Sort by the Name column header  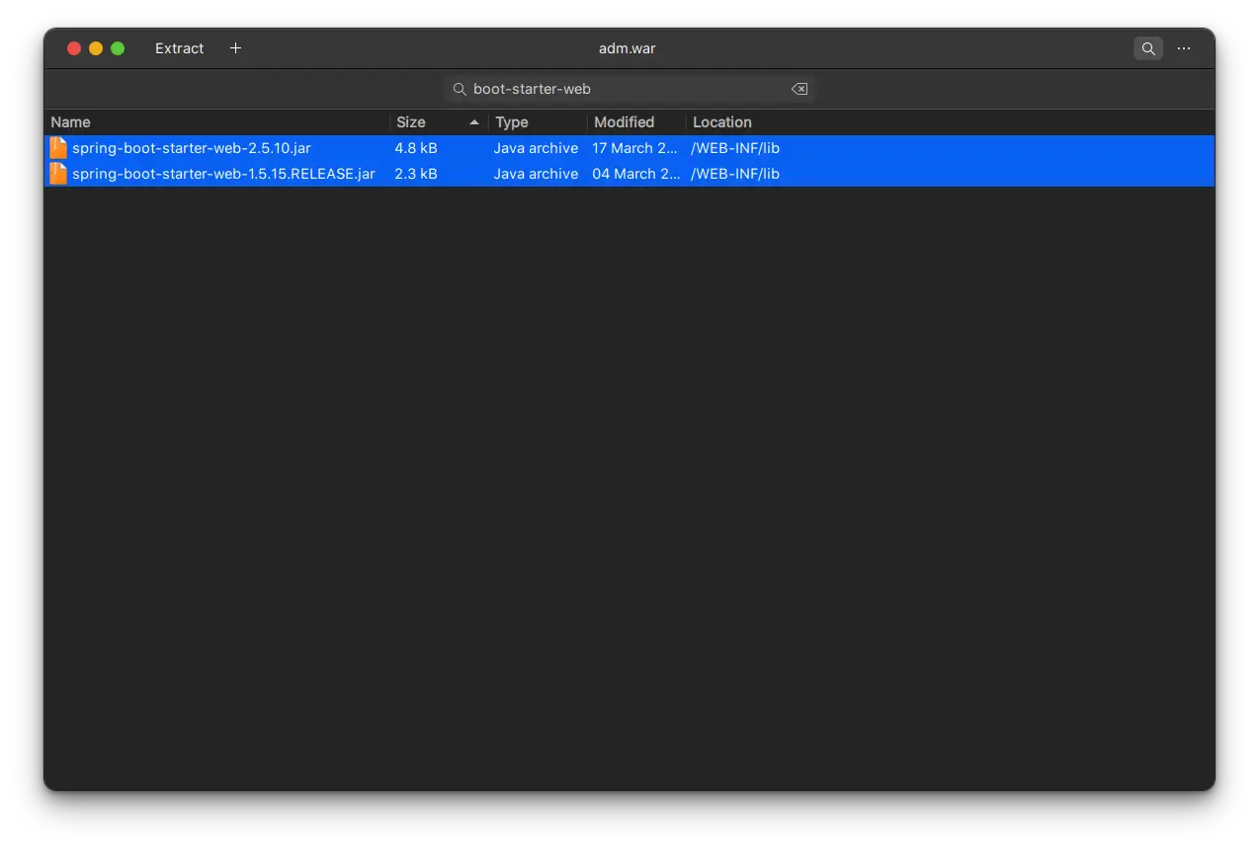(217, 122)
